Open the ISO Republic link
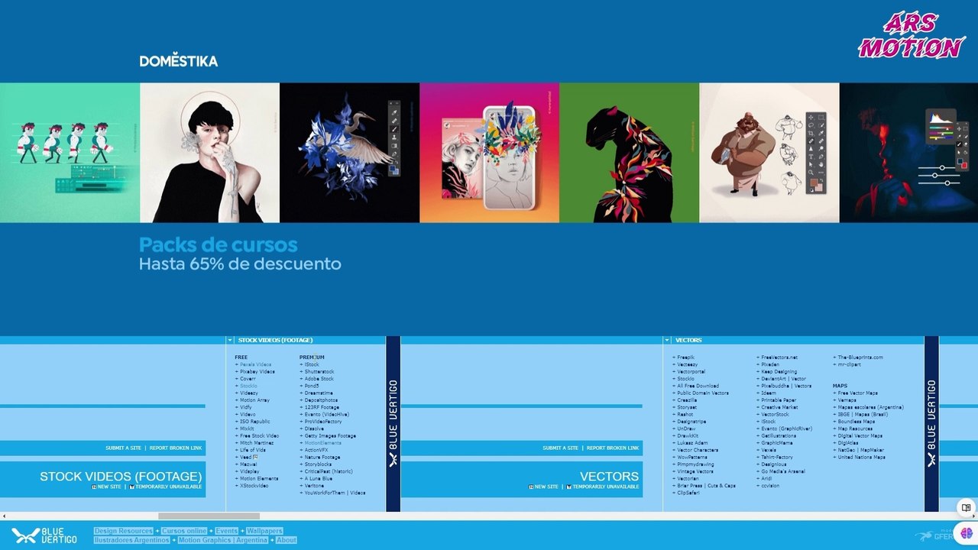The width and height of the screenshot is (978, 550). (254, 422)
